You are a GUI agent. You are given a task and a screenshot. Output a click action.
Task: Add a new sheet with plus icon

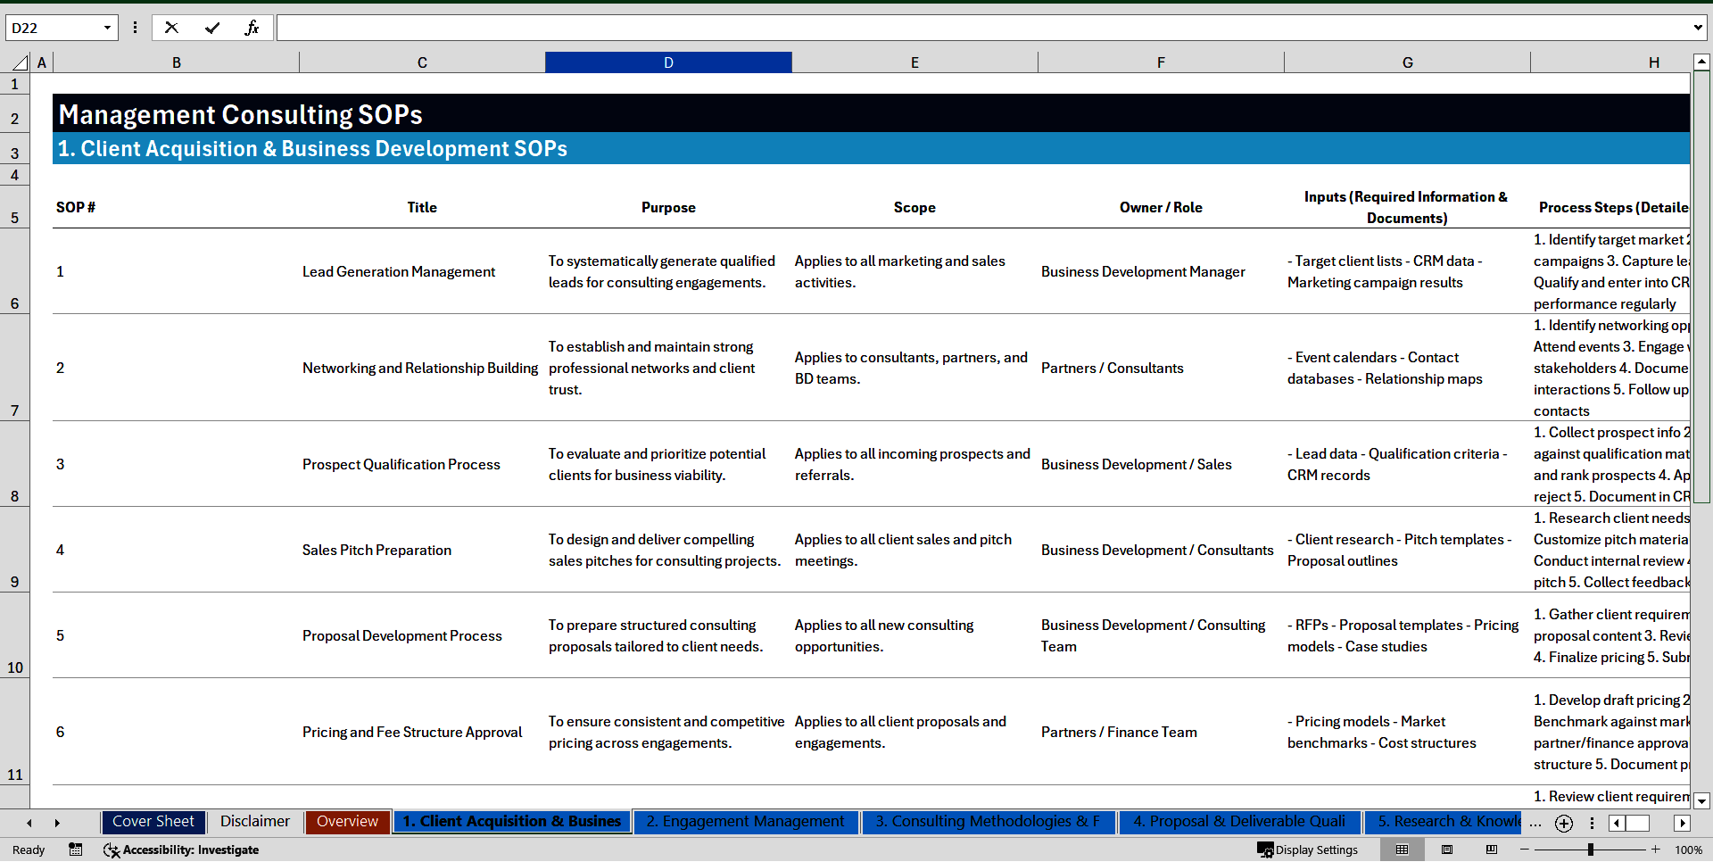[1564, 824]
